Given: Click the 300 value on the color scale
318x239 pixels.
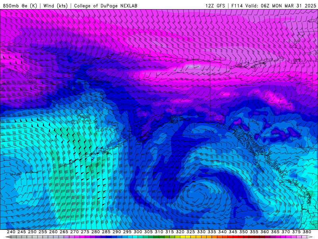Looking at the screenshot, I should tap(138, 232).
